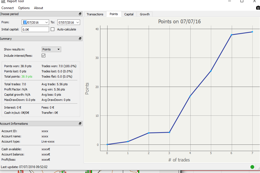Click 'Avg win: 5.56 pts' text
Viewport: 260px width, 173px height.
point(53,89)
